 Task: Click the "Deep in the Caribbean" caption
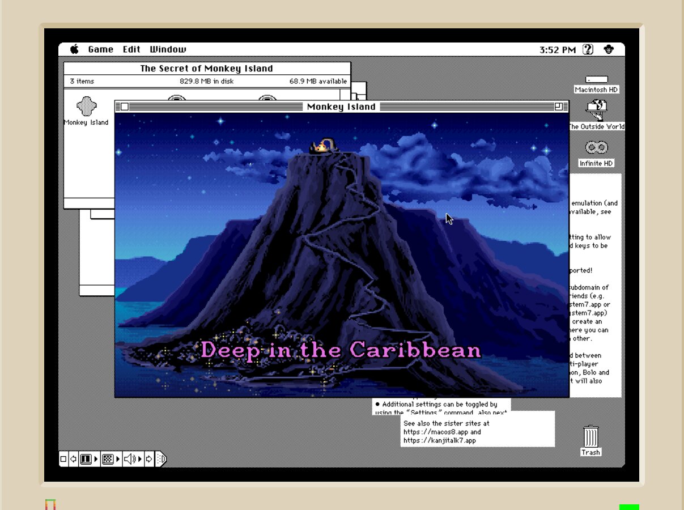click(x=341, y=350)
